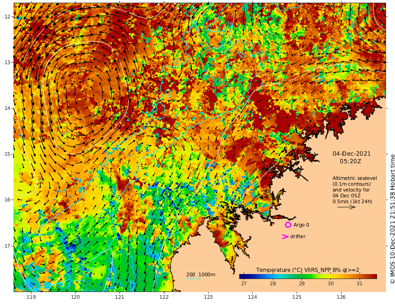
Task: Click the 0.5m/s velocity reference arrow
Action: click(x=347, y=207)
